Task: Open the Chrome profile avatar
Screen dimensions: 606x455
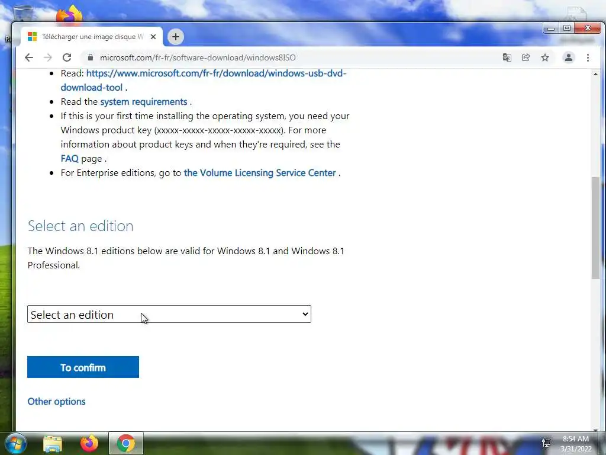Action: [x=569, y=57]
